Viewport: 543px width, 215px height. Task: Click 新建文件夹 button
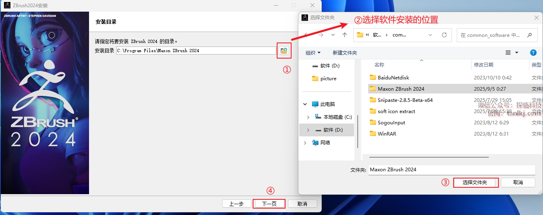pos(344,53)
